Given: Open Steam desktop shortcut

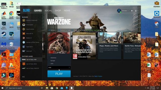Looking at the screenshot, I should tap(4, 35).
